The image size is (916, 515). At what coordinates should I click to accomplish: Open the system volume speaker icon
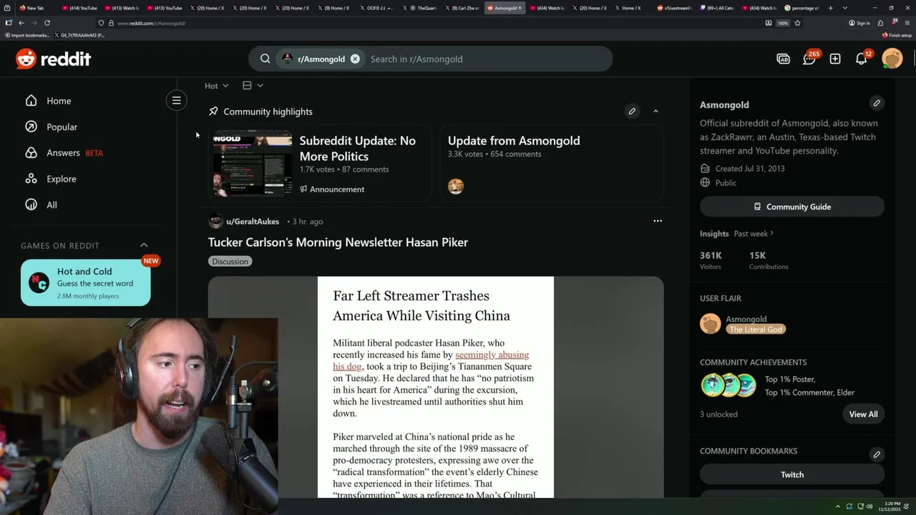pyautogui.click(x=869, y=506)
